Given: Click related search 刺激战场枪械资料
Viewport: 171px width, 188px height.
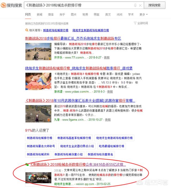Looking at the screenshot, I should [x=38, y=154].
